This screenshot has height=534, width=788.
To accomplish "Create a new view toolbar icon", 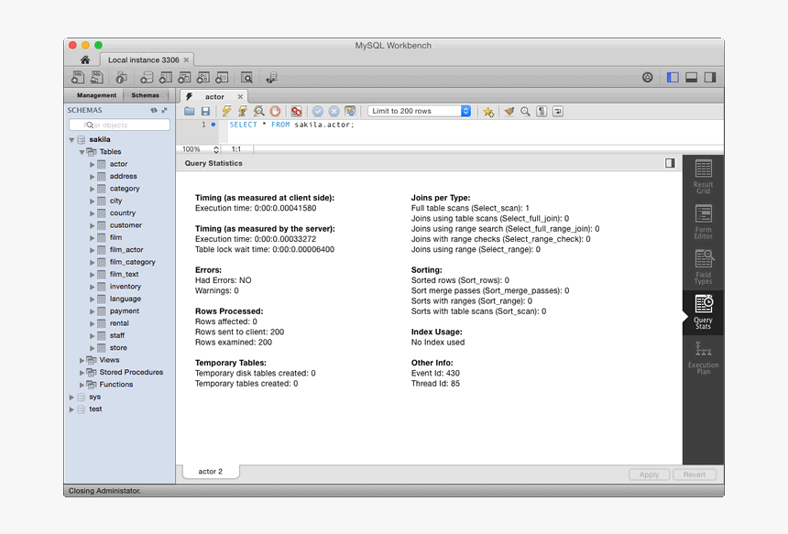I will coord(184,77).
